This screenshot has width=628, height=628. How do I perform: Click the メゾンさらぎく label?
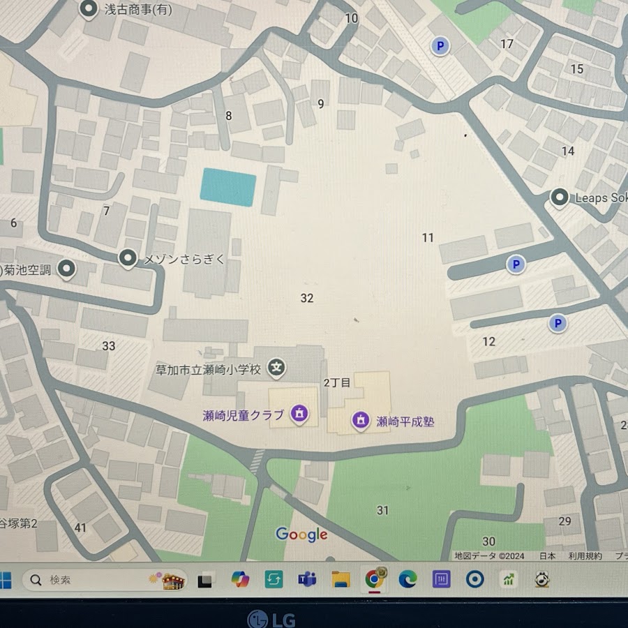tap(184, 259)
